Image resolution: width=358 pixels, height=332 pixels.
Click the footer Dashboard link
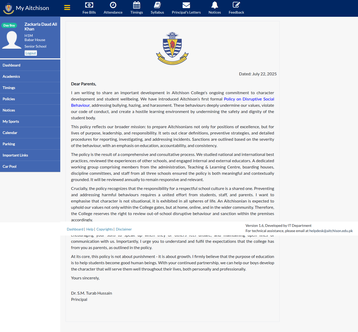tap(75, 229)
